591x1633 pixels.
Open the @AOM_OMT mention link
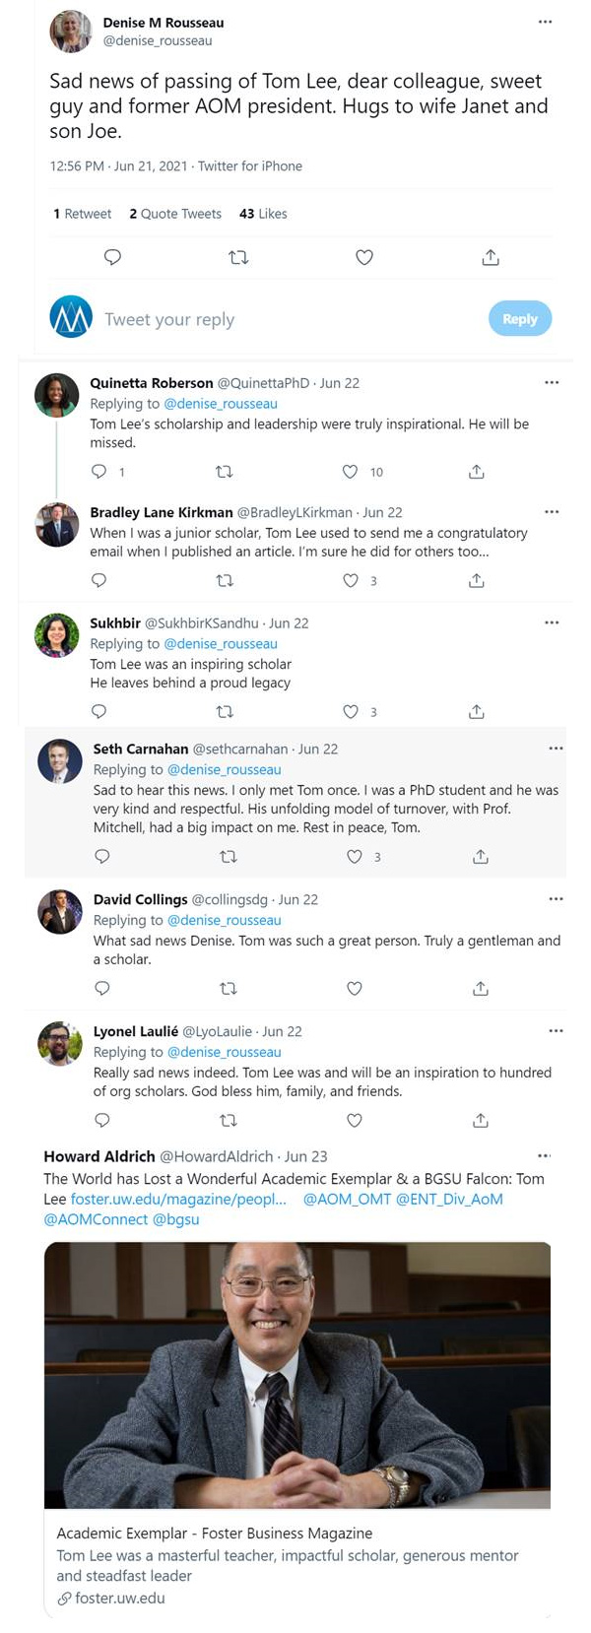point(347,1199)
